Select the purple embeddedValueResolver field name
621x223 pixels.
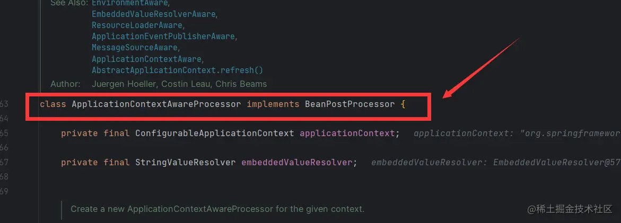click(x=296, y=162)
